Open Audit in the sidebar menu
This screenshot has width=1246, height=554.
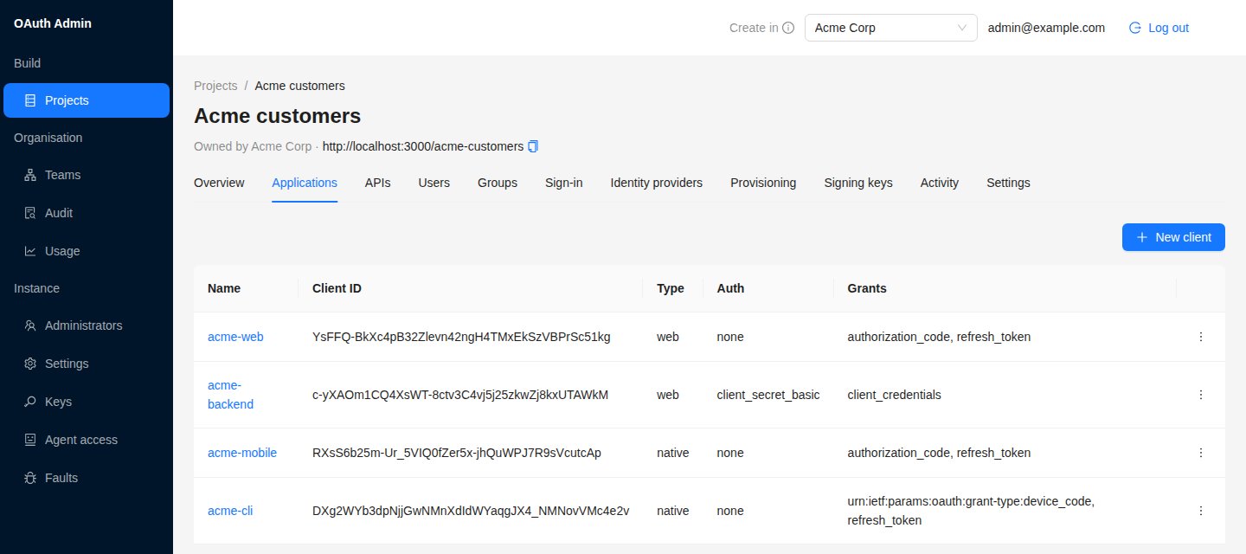point(87,213)
